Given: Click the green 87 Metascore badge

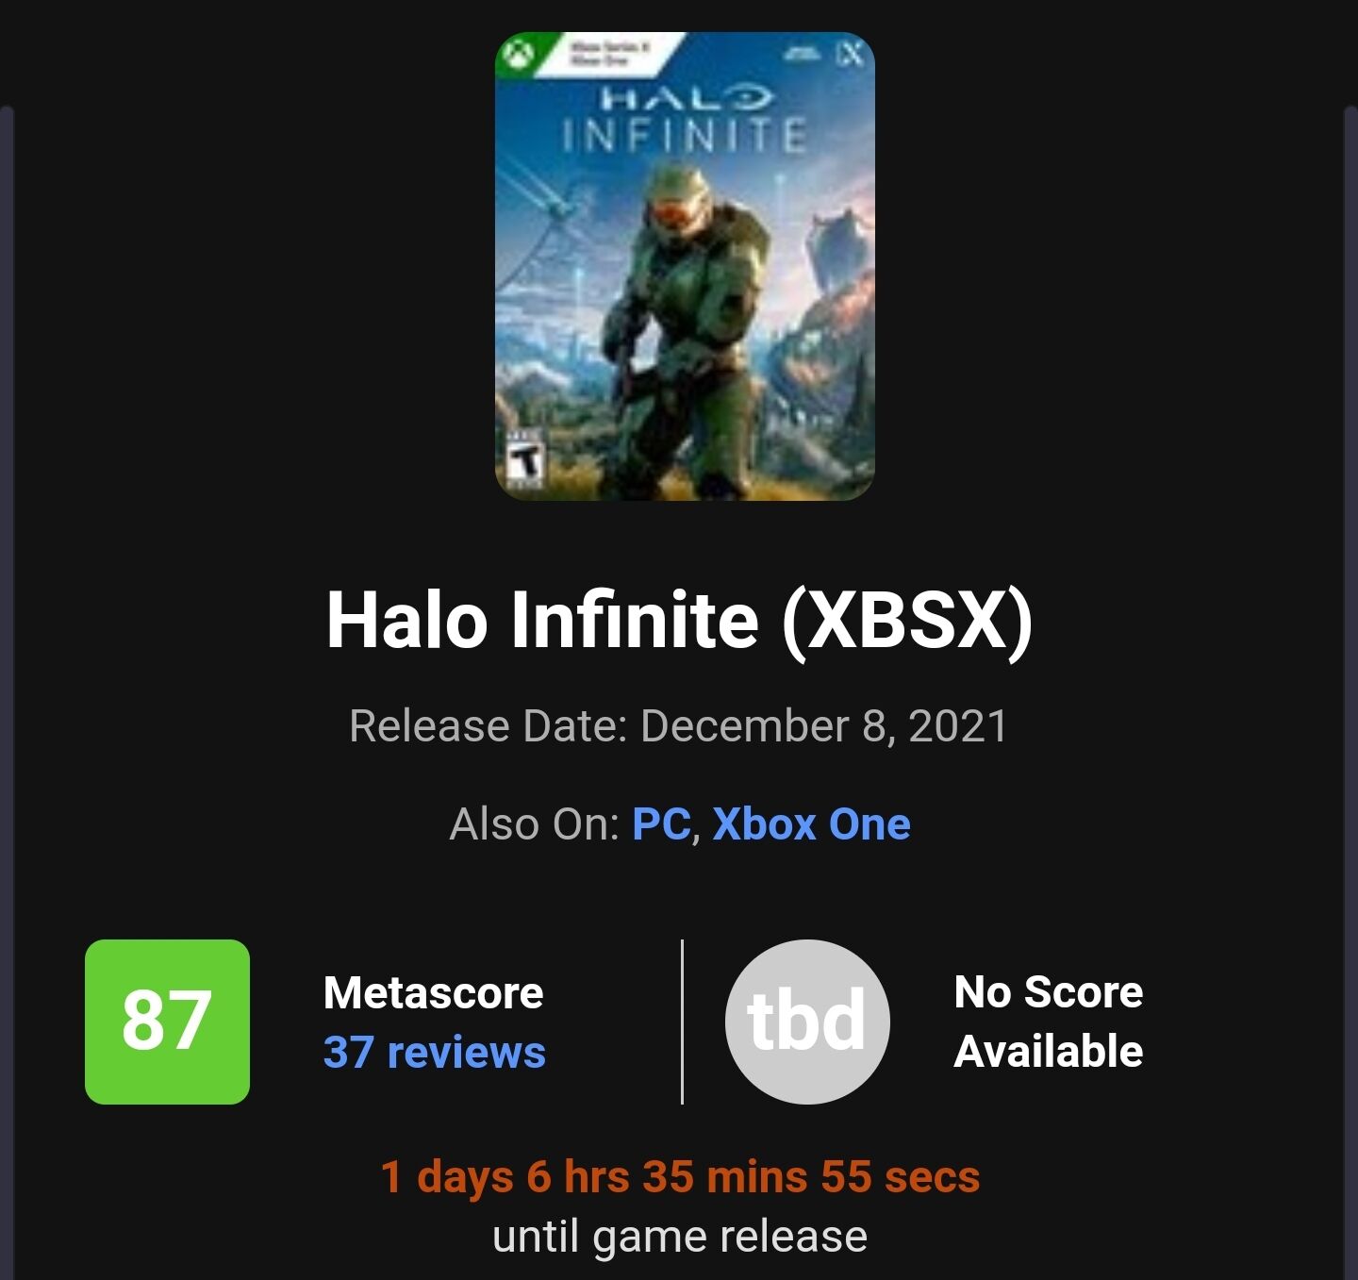Looking at the screenshot, I should (167, 1022).
